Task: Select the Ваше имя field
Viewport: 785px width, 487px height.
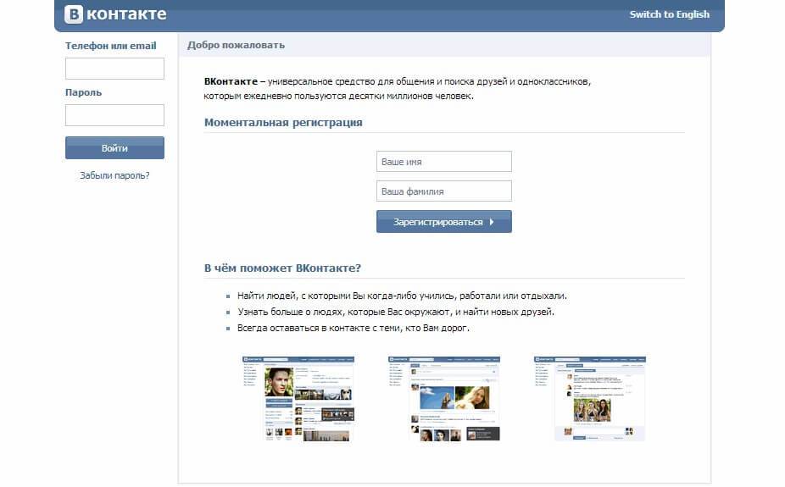Action: pyautogui.click(x=443, y=162)
